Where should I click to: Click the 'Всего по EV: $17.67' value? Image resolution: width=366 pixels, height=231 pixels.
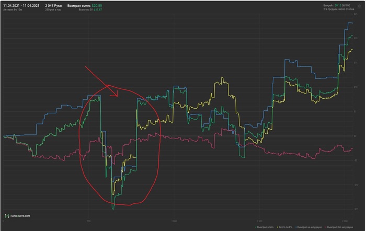[x=90, y=10]
